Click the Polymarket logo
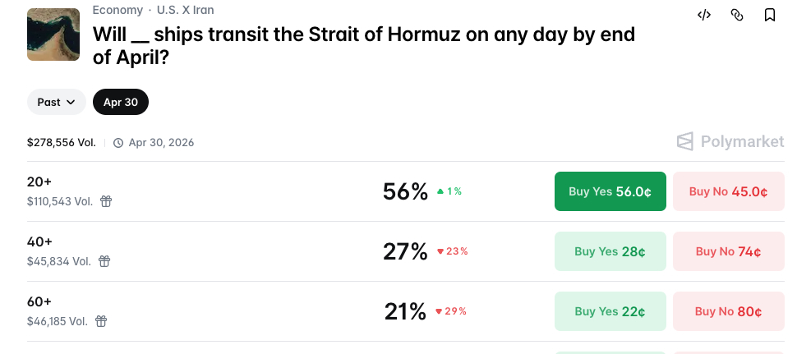Image resolution: width=797 pixels, height=354 pixels. [730, 141]
